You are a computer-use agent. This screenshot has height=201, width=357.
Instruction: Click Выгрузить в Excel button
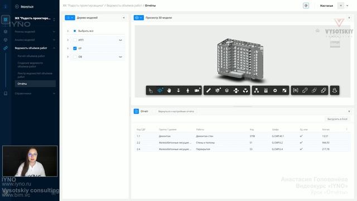tap(337, 119)
